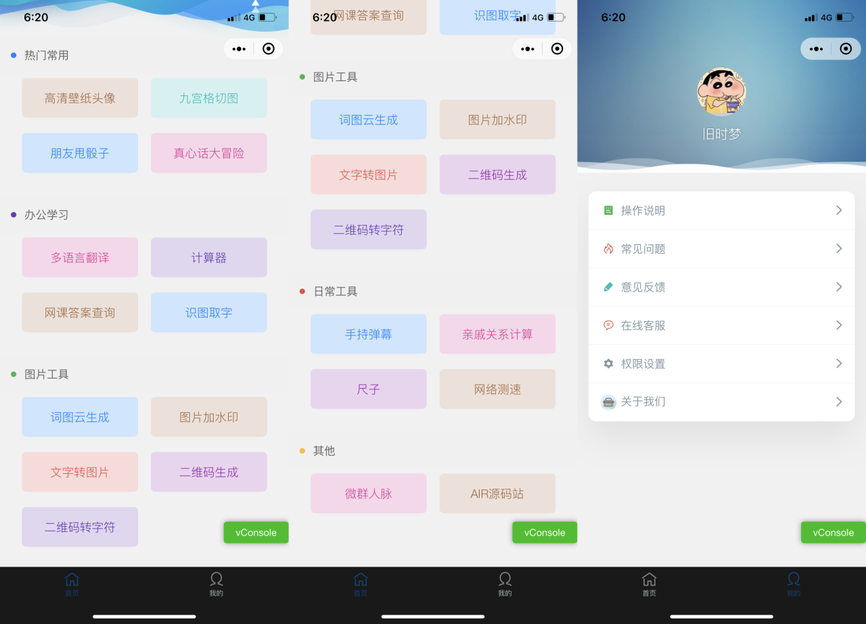This screenshot has width=866, height=624.
Task: Open vConsole on the profile screen
Action: [x=833, y=532]
